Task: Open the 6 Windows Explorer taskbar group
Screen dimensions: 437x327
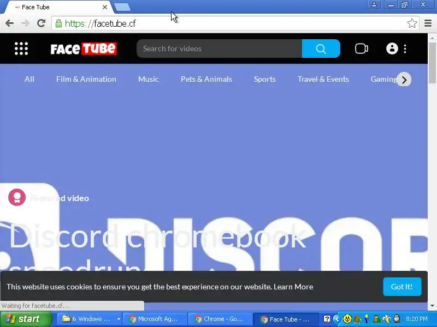Action: point(89,319)
